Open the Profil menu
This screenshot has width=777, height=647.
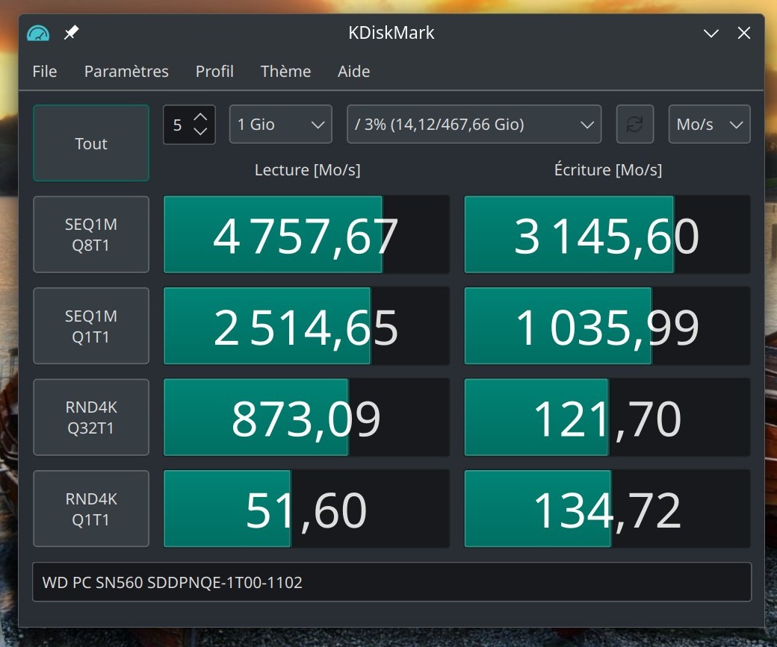(214, 72)
